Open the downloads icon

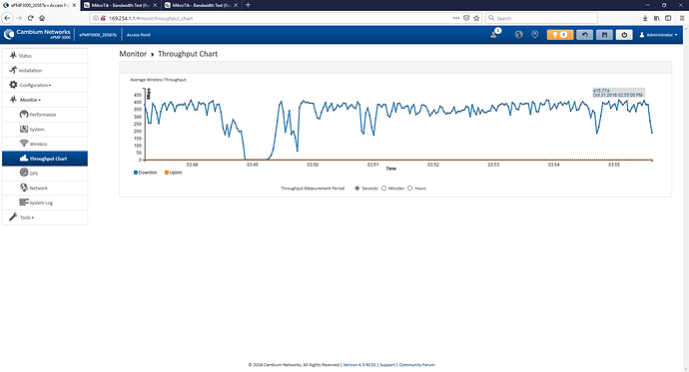click(x=645, y=18)
